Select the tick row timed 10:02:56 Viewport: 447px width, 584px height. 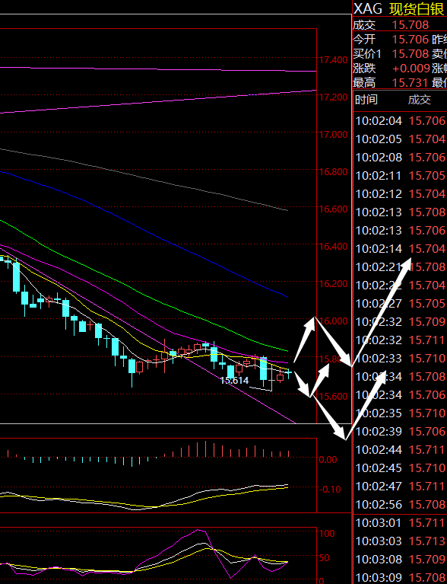click(401, 504)
